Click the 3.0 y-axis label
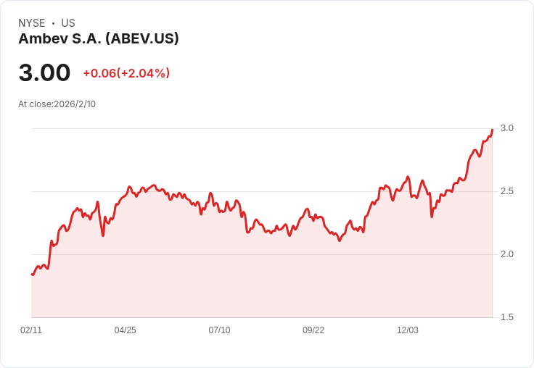This screenshot has height=368, width=534. [x=506, y=128]
